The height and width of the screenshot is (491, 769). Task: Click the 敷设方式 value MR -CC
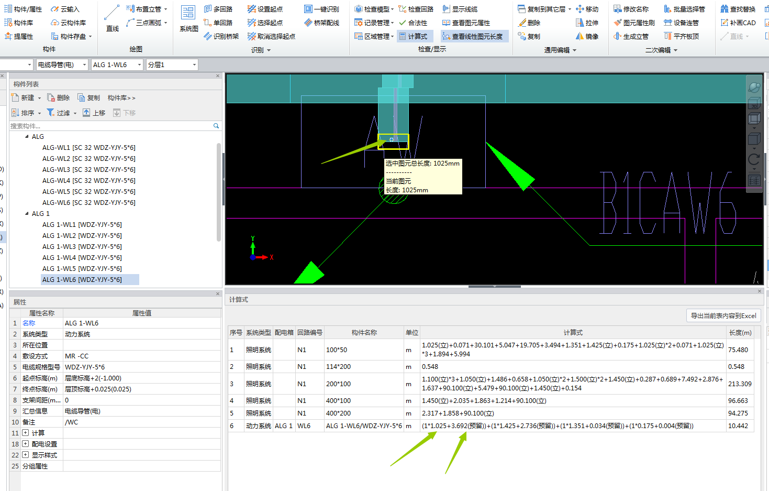click(142, 356)
